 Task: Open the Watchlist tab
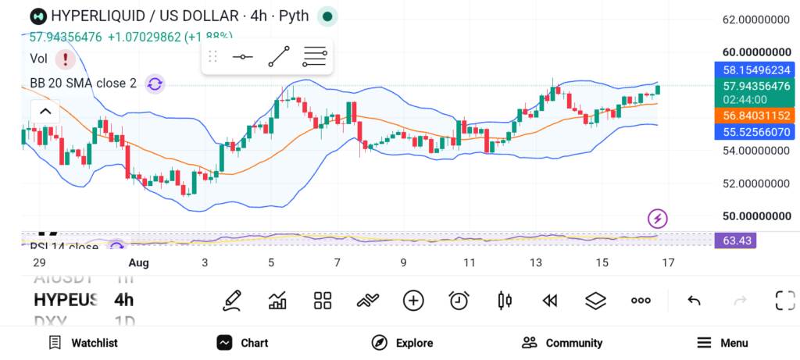click(83, 343)
